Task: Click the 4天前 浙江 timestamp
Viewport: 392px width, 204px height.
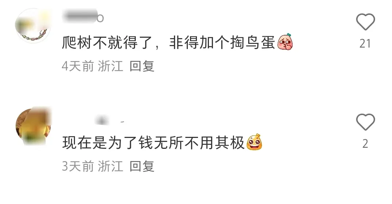Action: (x=92, y=66)
